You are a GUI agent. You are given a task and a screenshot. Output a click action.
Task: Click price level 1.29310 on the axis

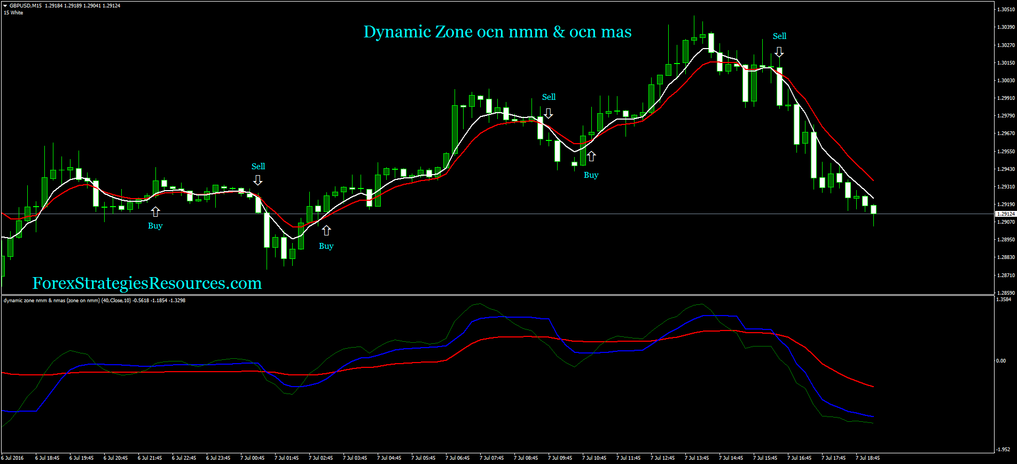pos(1006,186)
